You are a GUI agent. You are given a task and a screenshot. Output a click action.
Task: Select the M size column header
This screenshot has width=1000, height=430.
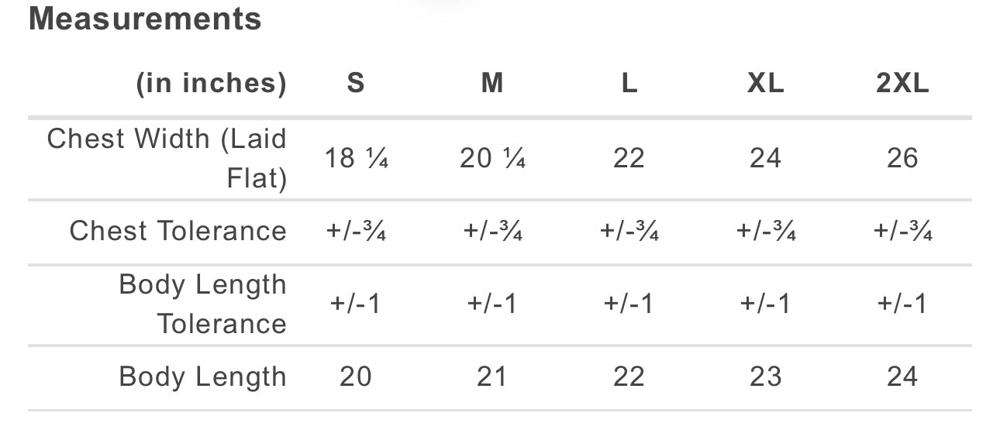point(492,83)
